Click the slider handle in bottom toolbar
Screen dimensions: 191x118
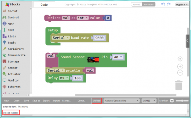point(182,101)
